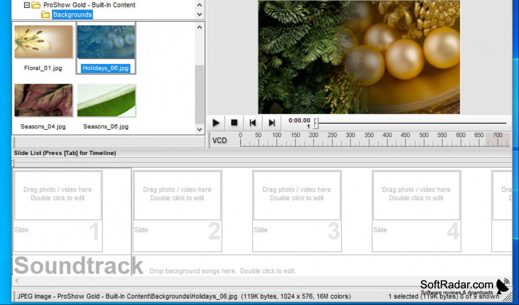
Task: Select slide 3 placeholder
Action: click(297, 211)
